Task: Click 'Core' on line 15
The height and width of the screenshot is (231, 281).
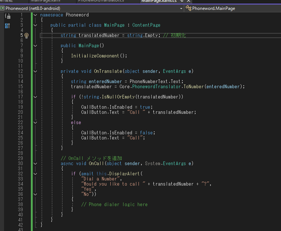Action: pyautogui.click(x=125, y=87)
